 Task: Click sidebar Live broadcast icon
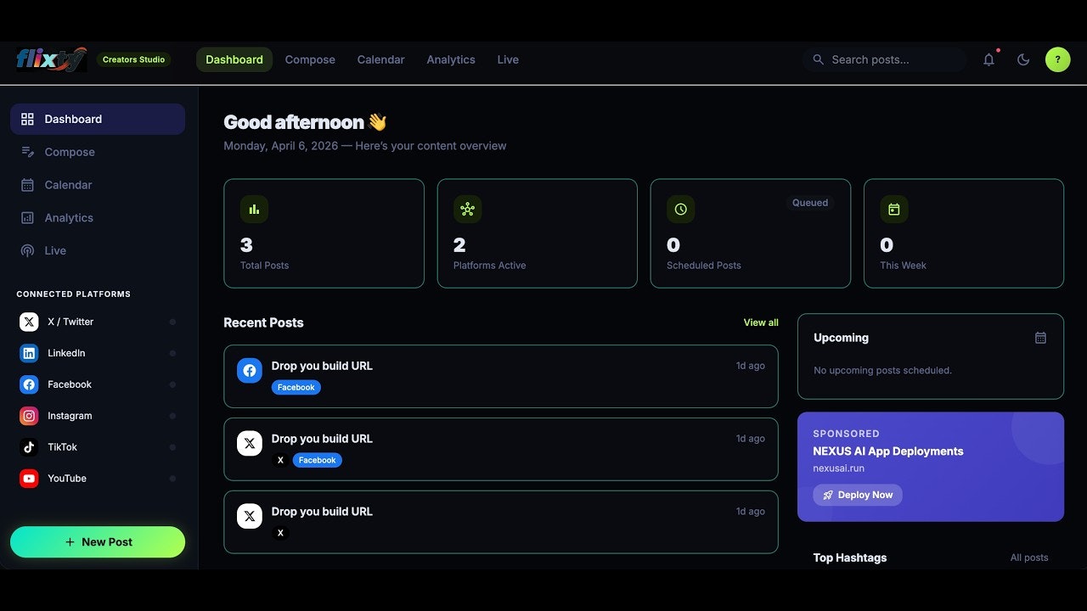27,251
